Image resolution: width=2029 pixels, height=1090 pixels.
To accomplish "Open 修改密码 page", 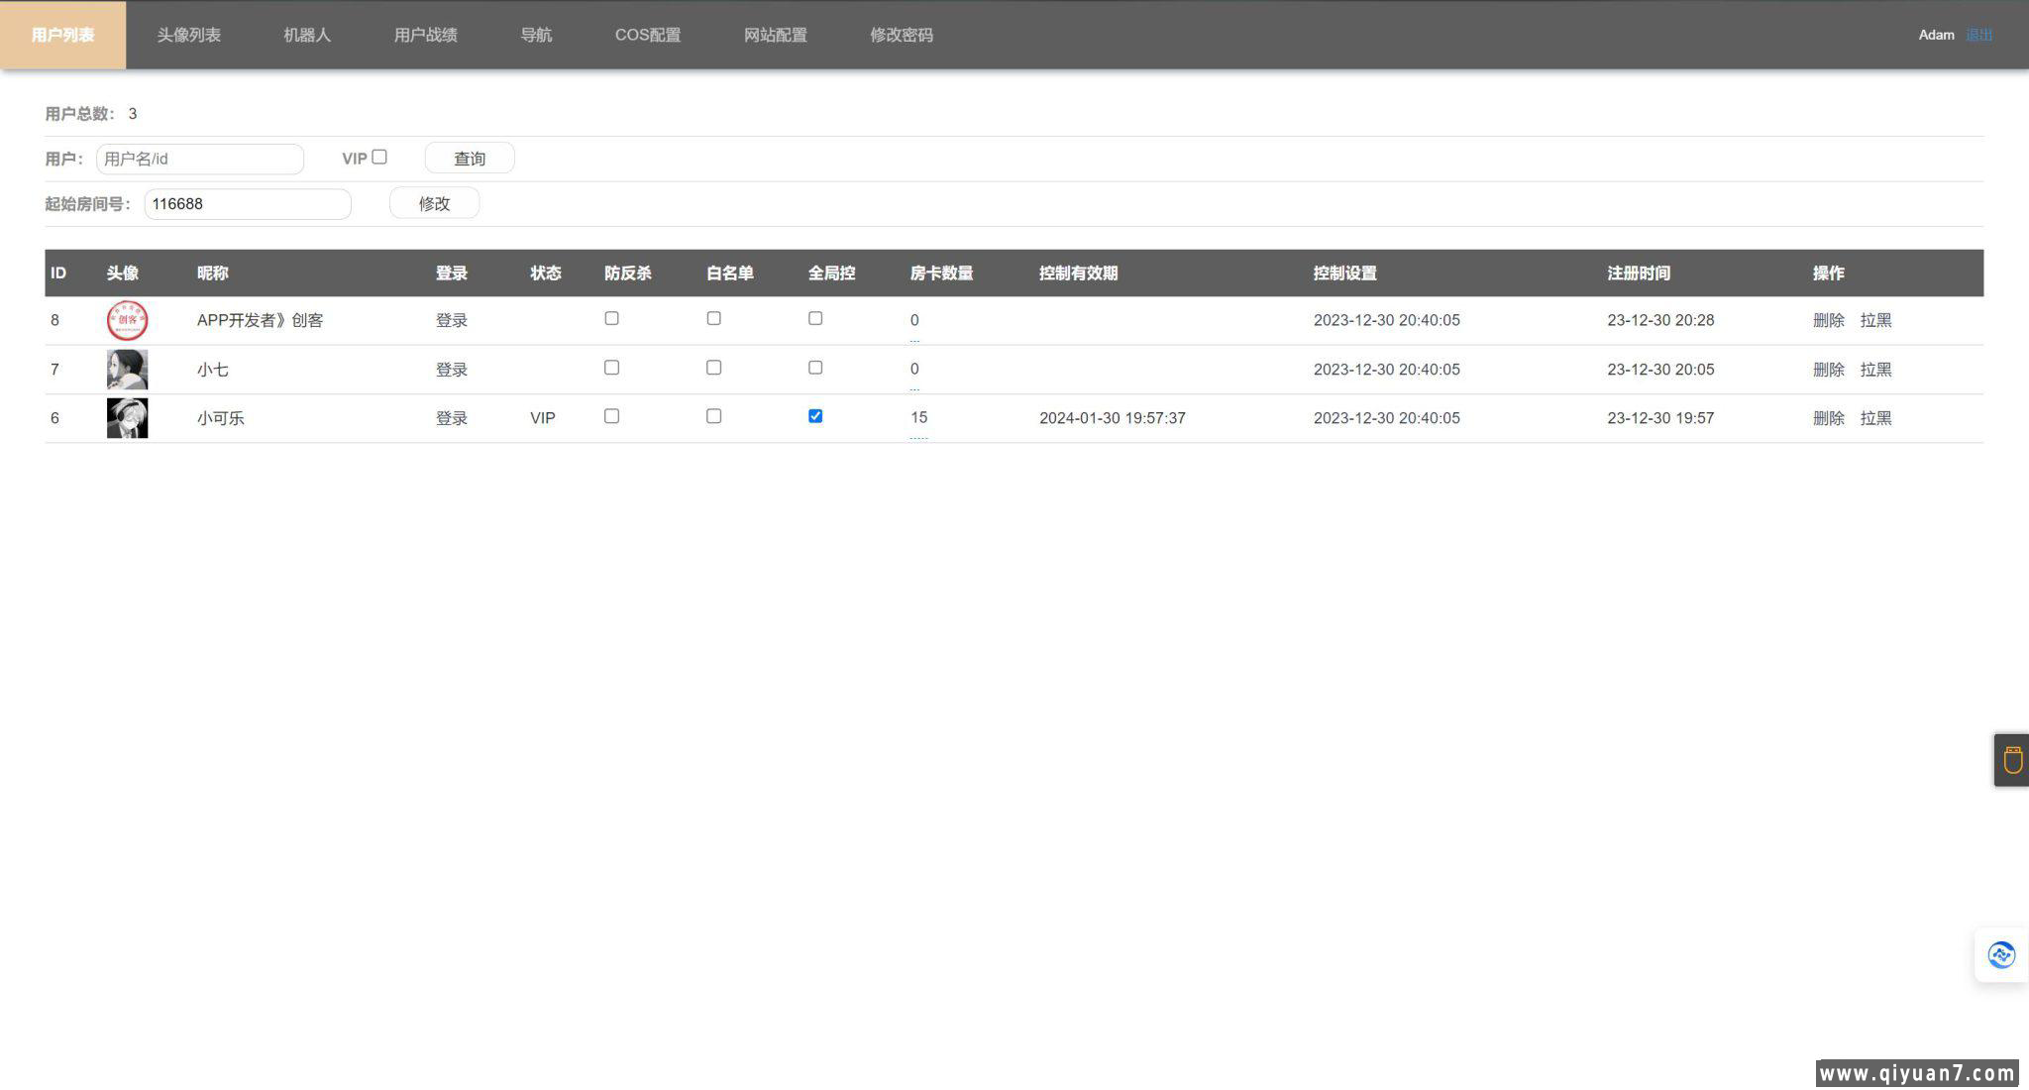I will click(901, 35).
